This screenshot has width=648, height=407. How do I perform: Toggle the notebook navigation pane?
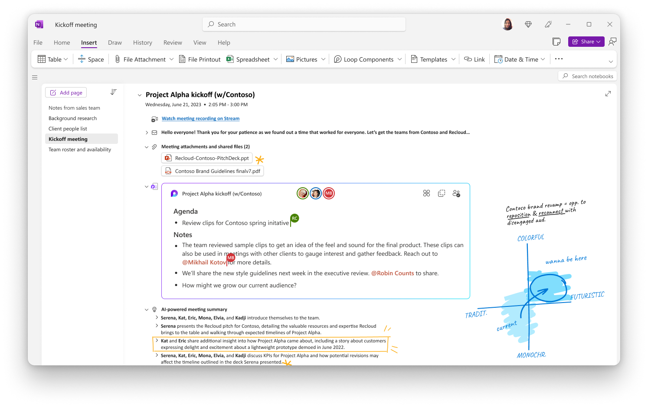point(35,77)
